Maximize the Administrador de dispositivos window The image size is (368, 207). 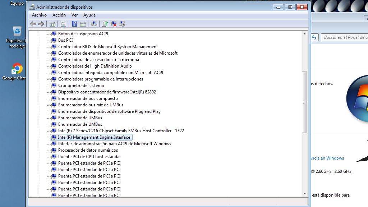pyautogui.click(x=290, y=7)
